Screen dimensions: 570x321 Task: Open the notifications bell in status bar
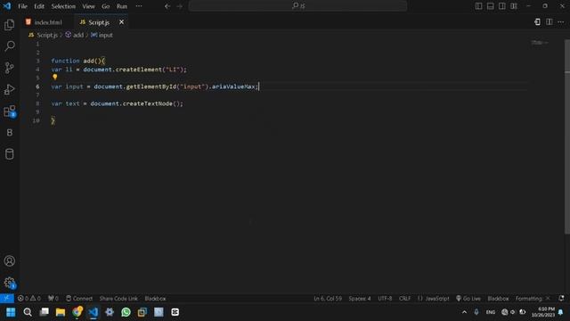tap(562, 299)
